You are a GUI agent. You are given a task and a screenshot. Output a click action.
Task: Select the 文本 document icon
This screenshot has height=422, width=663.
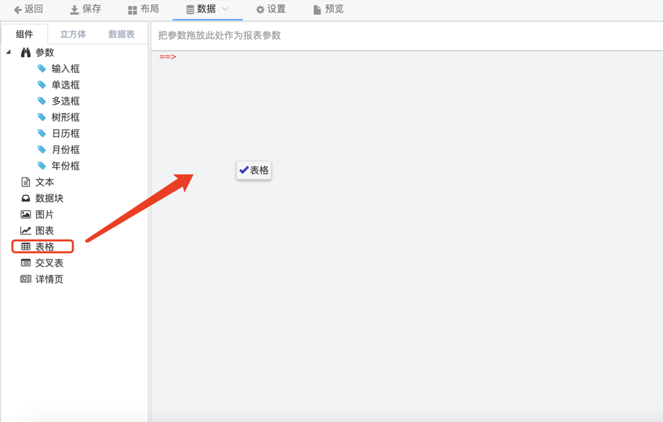pyautogui.click(x=26, y=182)
